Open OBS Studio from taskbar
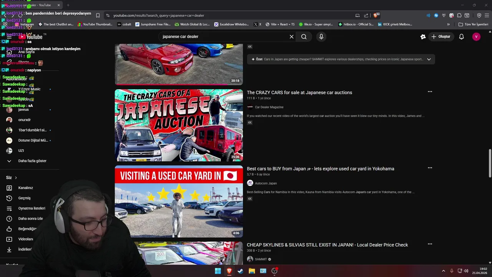The width and height of the screenshot is (492, 277). point(274,271)
